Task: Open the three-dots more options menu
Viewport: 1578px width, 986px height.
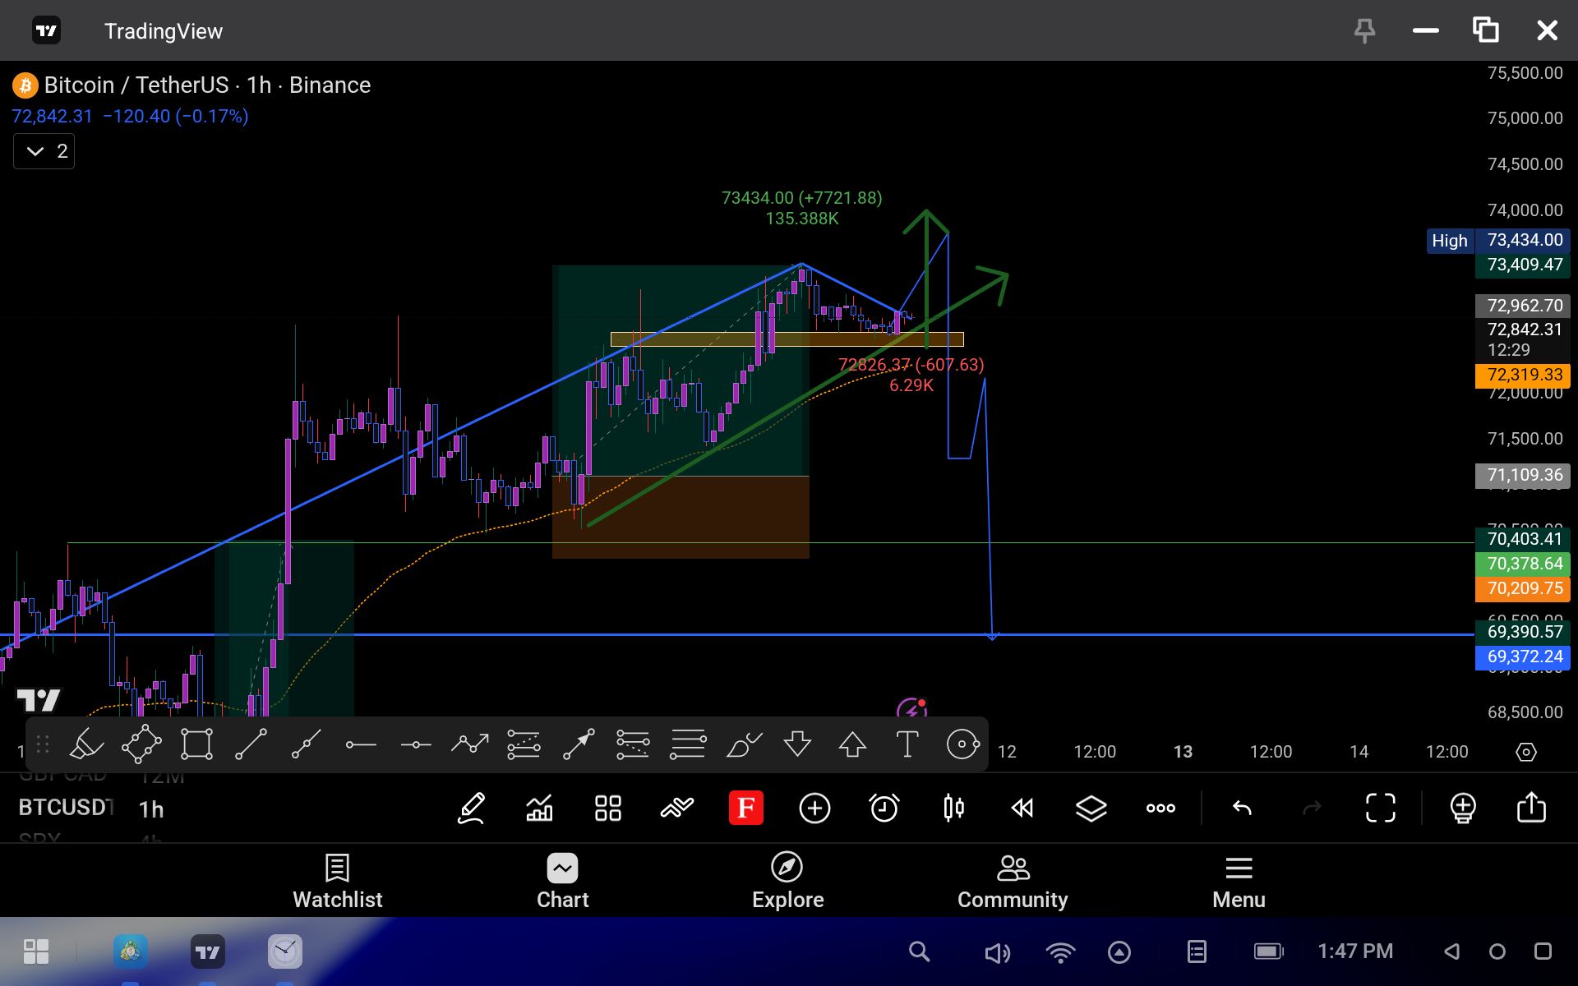Action: (x=1160, y=809)
